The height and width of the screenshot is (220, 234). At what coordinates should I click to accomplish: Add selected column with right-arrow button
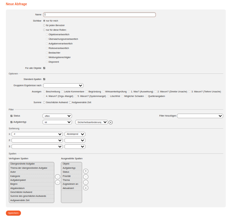(x=58, y=177)
